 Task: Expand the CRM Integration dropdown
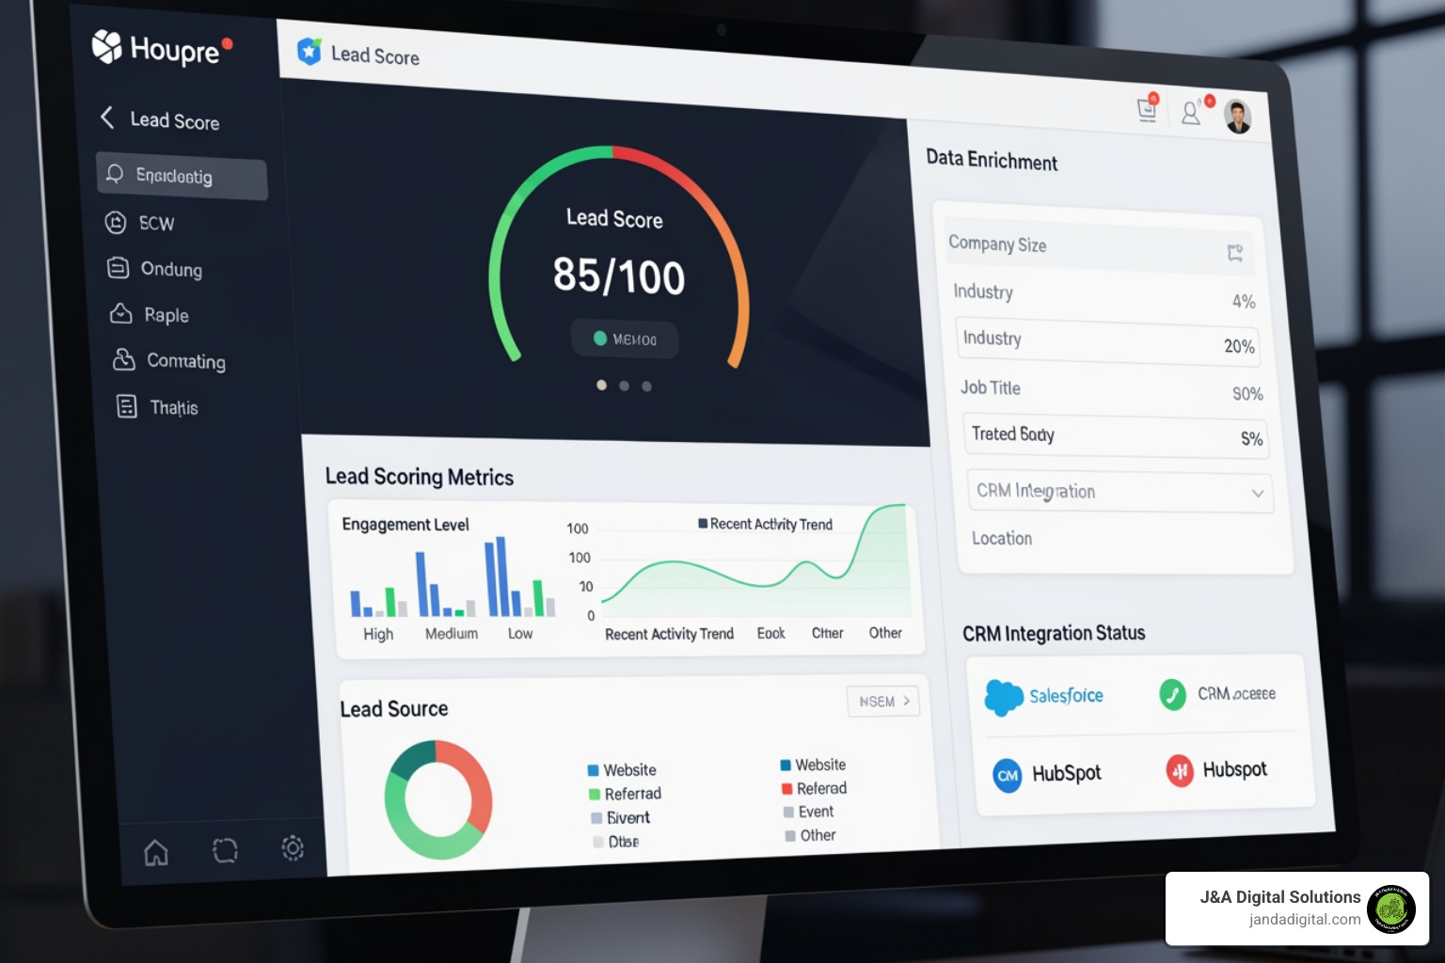[1120, 491]
